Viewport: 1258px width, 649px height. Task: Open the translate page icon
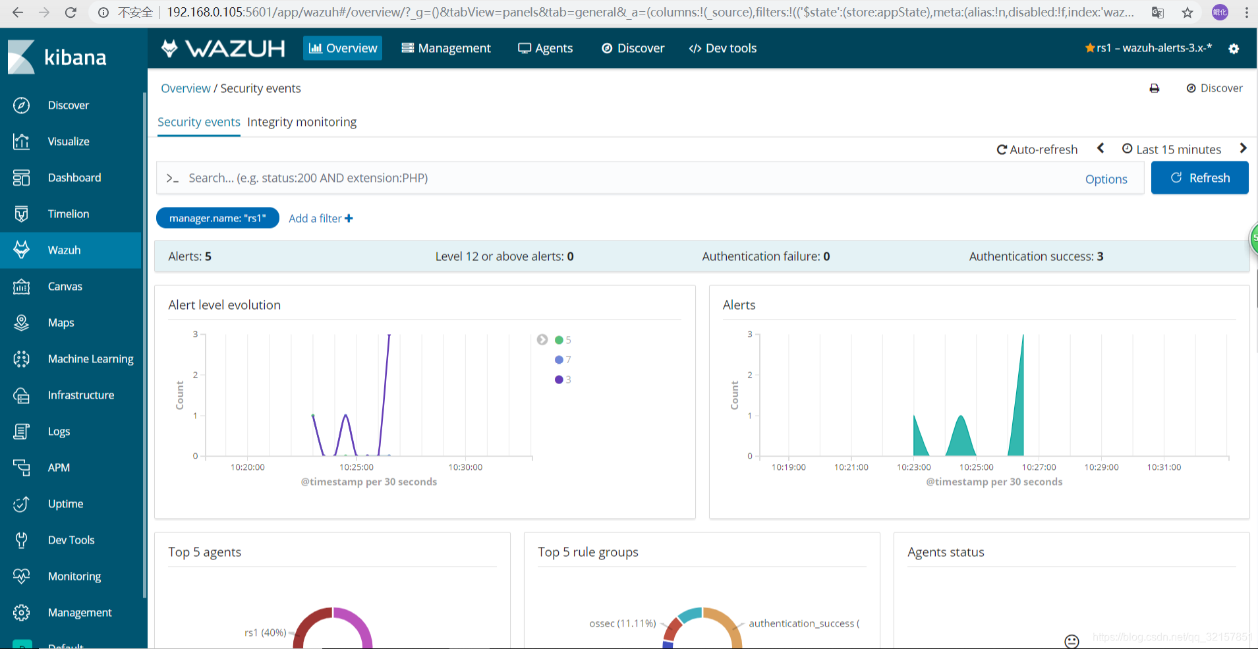point(1158,13)
